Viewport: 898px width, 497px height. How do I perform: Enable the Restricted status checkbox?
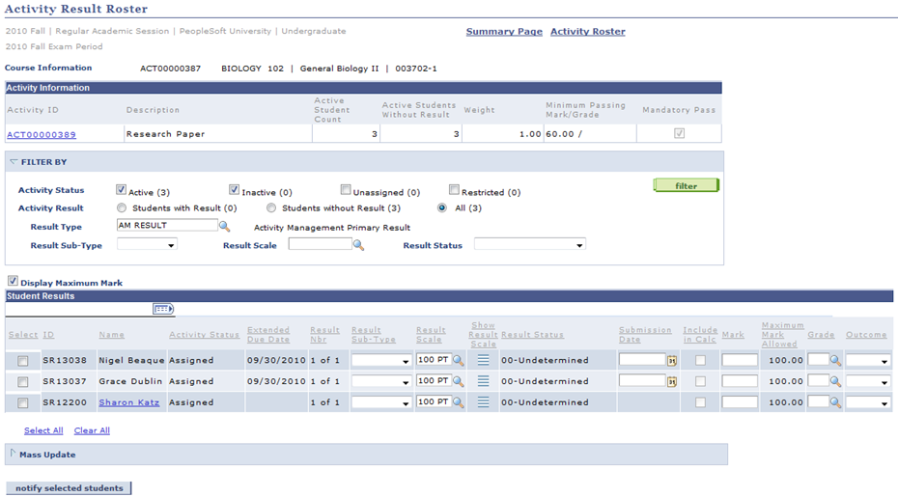pos(454,189)
